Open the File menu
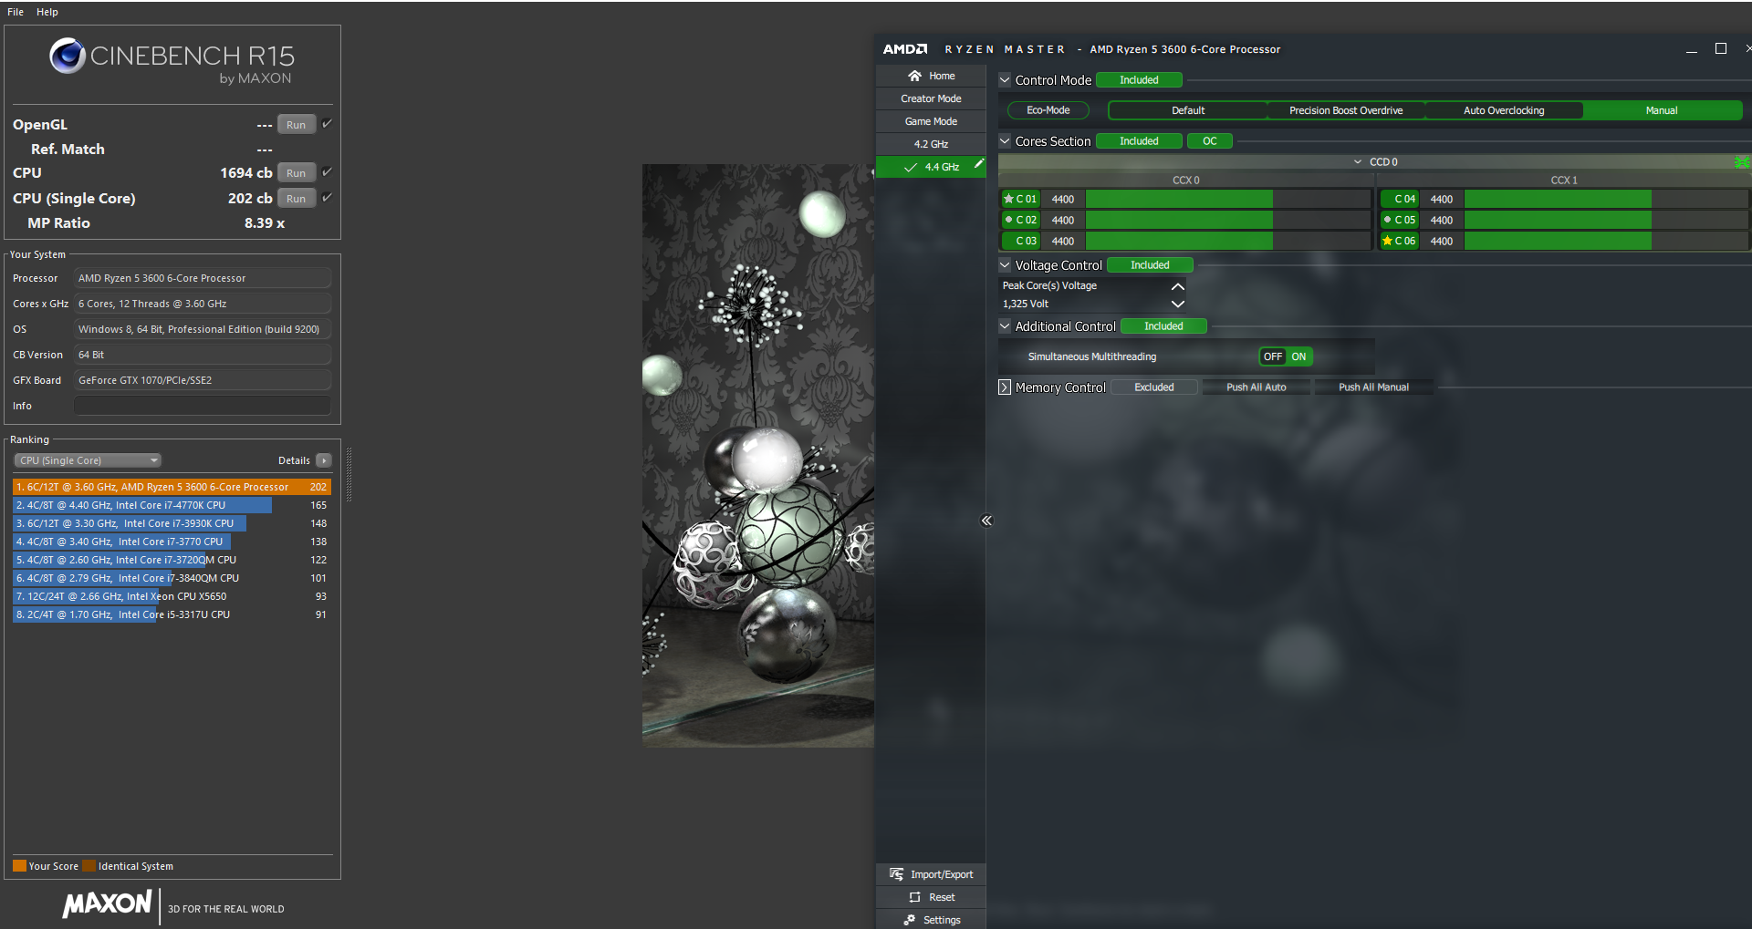Viewport: 1752px width, 929px height. (x=16, y=12)
